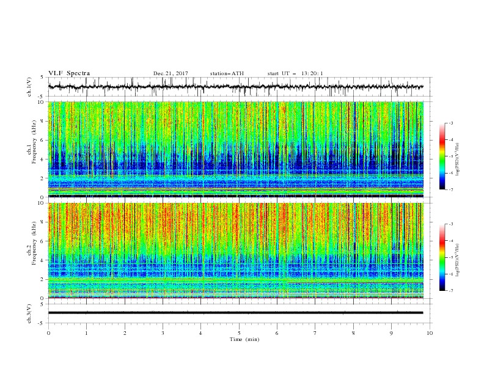
Task: Click the ch.2 spectrogram plot
Action: (x=236, y=251)
